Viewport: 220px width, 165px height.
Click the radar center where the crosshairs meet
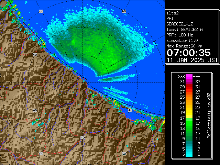pos(82,82)
